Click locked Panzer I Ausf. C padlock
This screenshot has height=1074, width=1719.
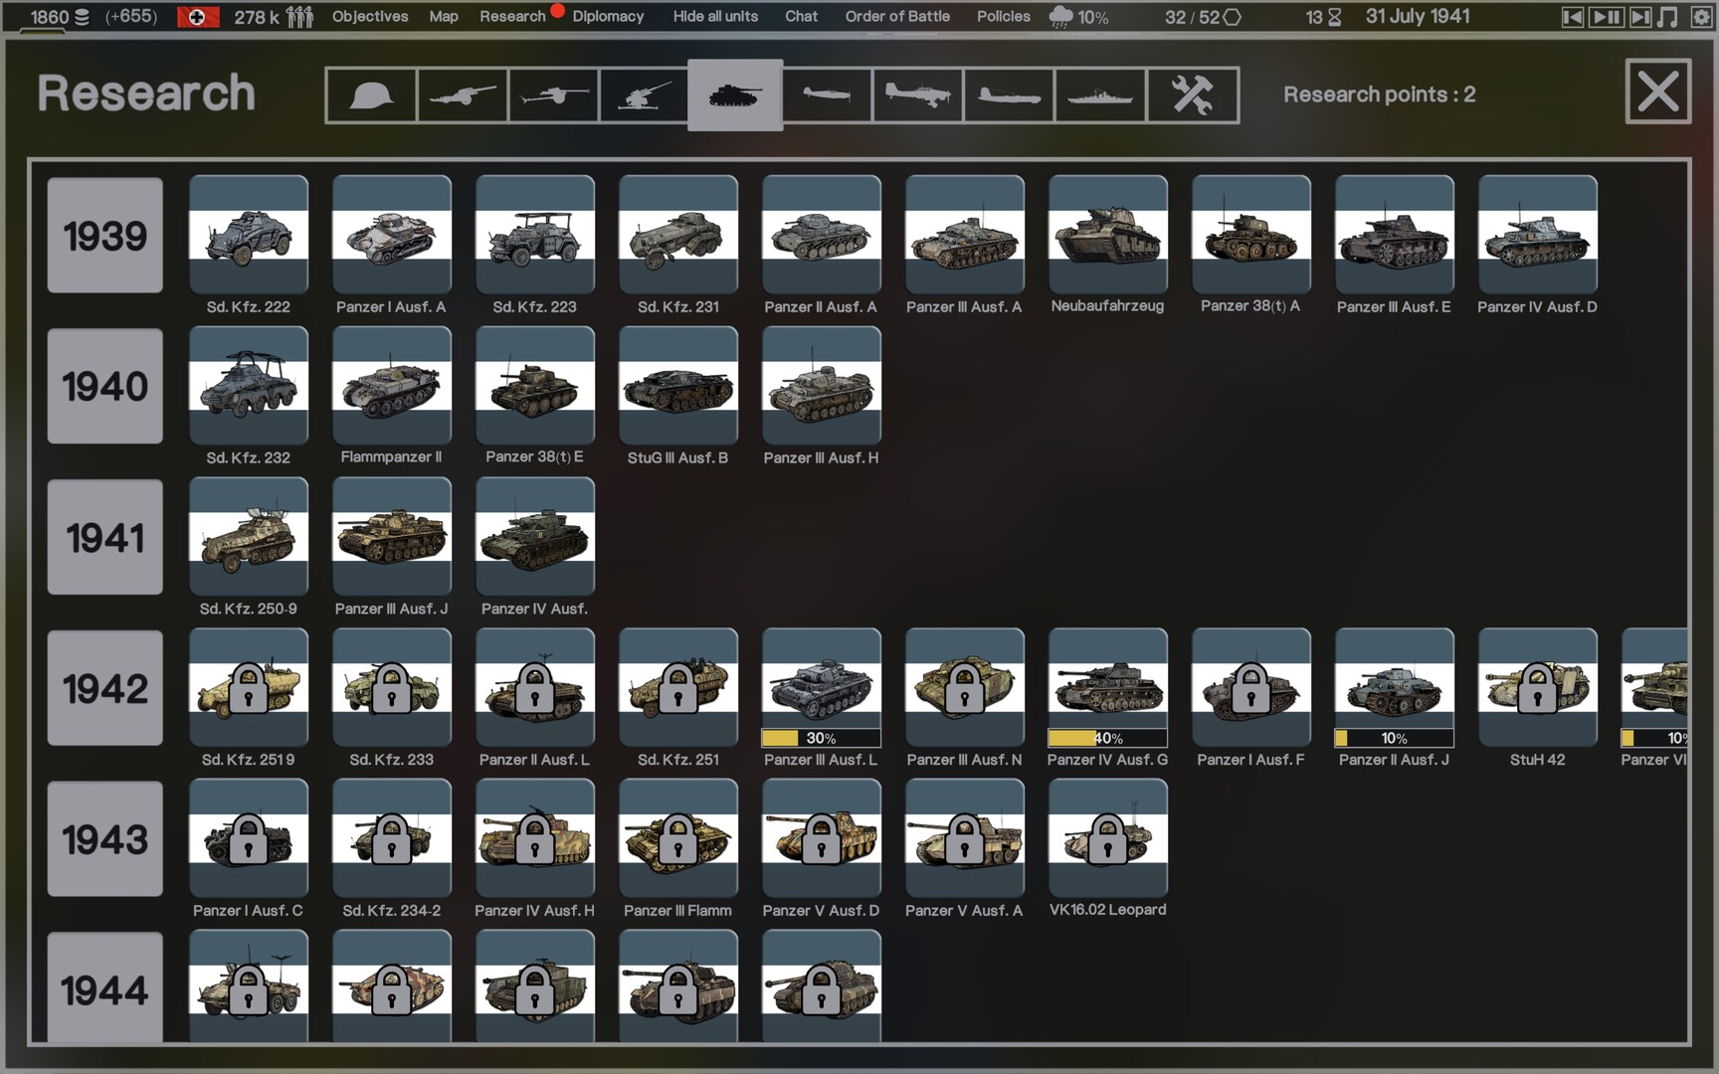click(x=249, y=839)
